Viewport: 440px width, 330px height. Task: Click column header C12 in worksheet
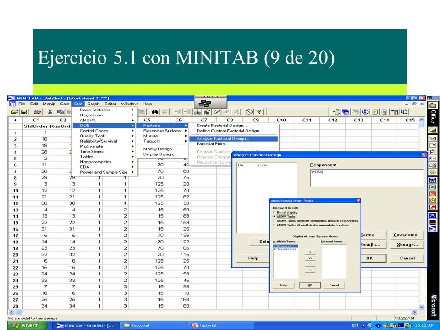tap(333, 120)
